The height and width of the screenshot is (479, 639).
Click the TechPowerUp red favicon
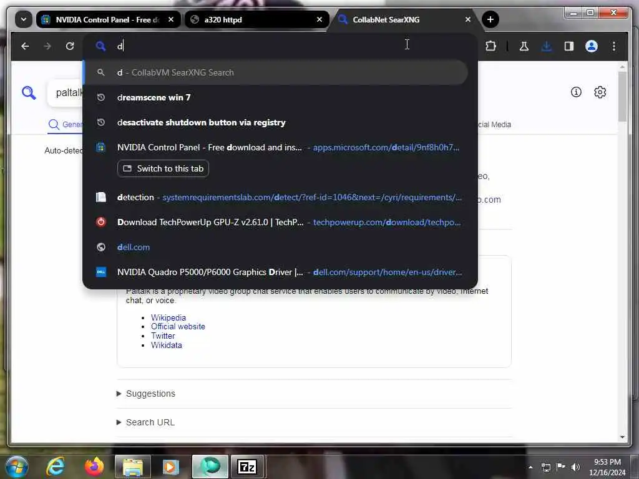coord(100,223)
